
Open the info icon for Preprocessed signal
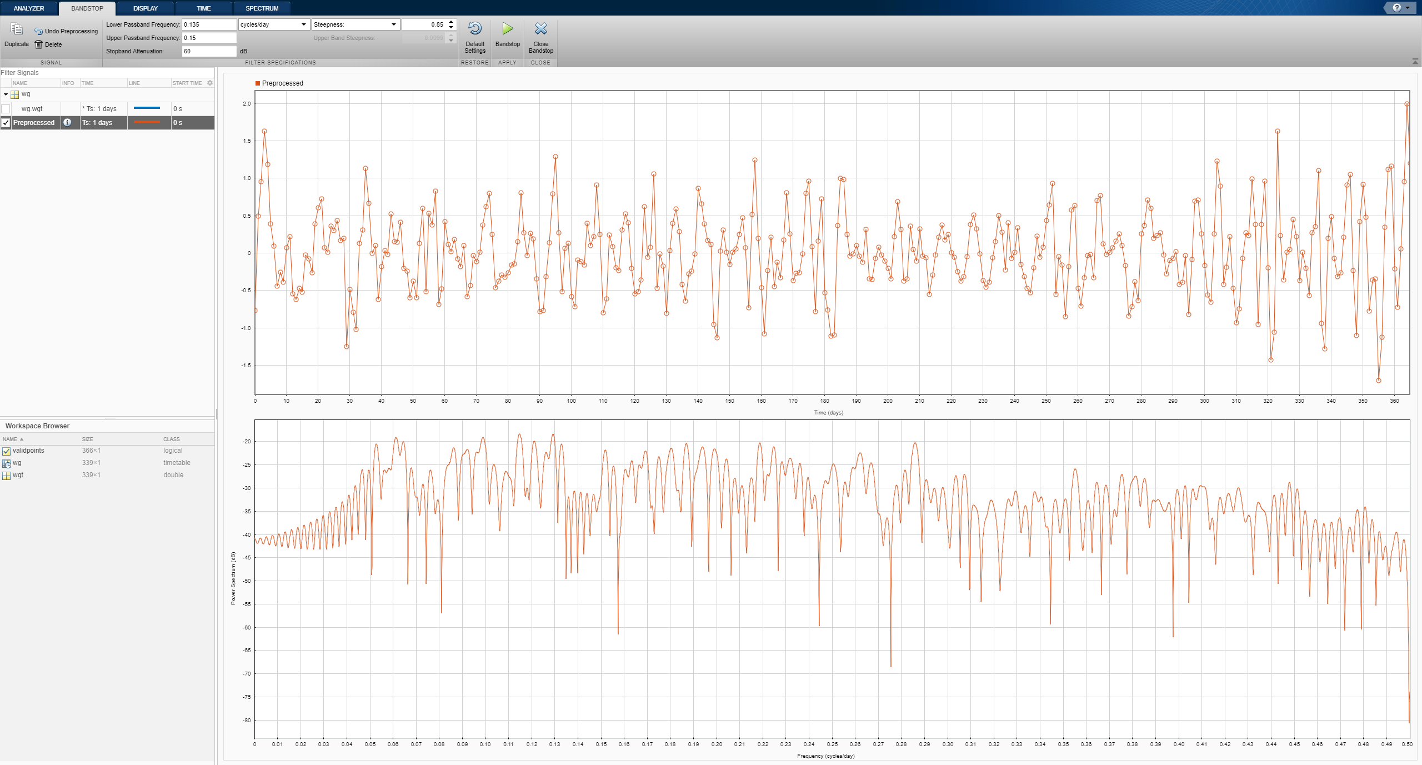pyautogui.click(x=67, y=122)
